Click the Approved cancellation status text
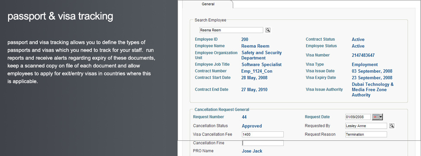Viewport: 421px width, 156px height. [252, 126]
